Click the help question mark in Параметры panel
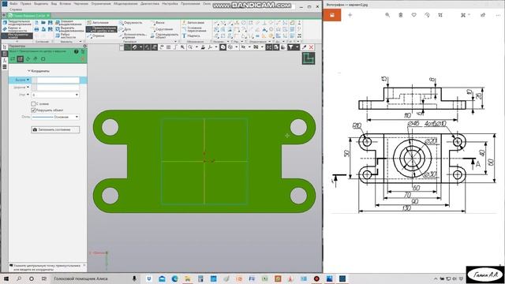Viewport: 505px width, 284px height. point(77,51)
